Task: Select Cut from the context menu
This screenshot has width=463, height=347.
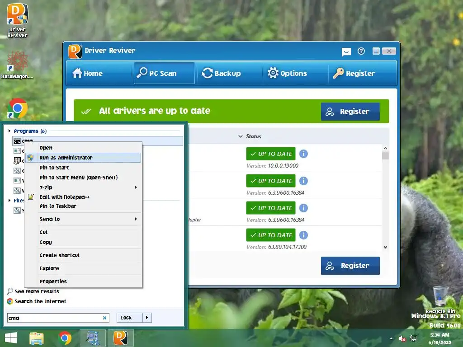Action: [x=83, y=232]
